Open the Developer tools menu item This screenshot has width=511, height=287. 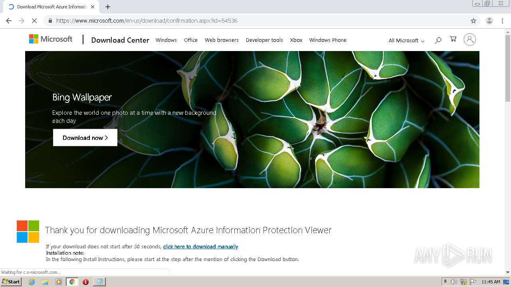[x=264, y=40]
